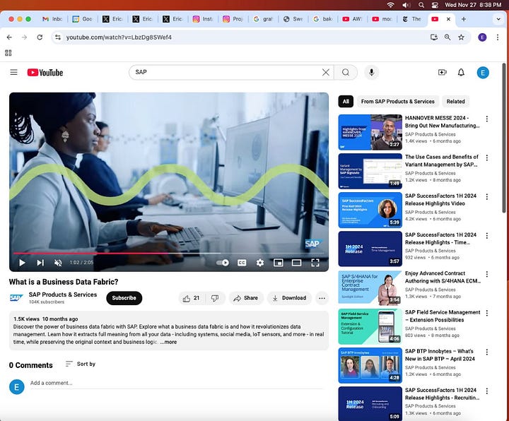Click the SAP channel avatar logo
Image resolution: width=509 pixels, height=421 pixels.
point(16,298)
